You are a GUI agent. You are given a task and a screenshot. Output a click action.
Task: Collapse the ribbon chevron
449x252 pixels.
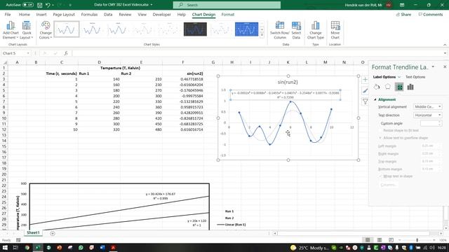pos(445,45)
